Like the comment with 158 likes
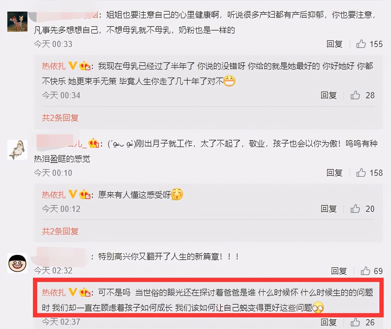Screen dimensions: 391x329 pyautogui.click(x=361, y=173)
